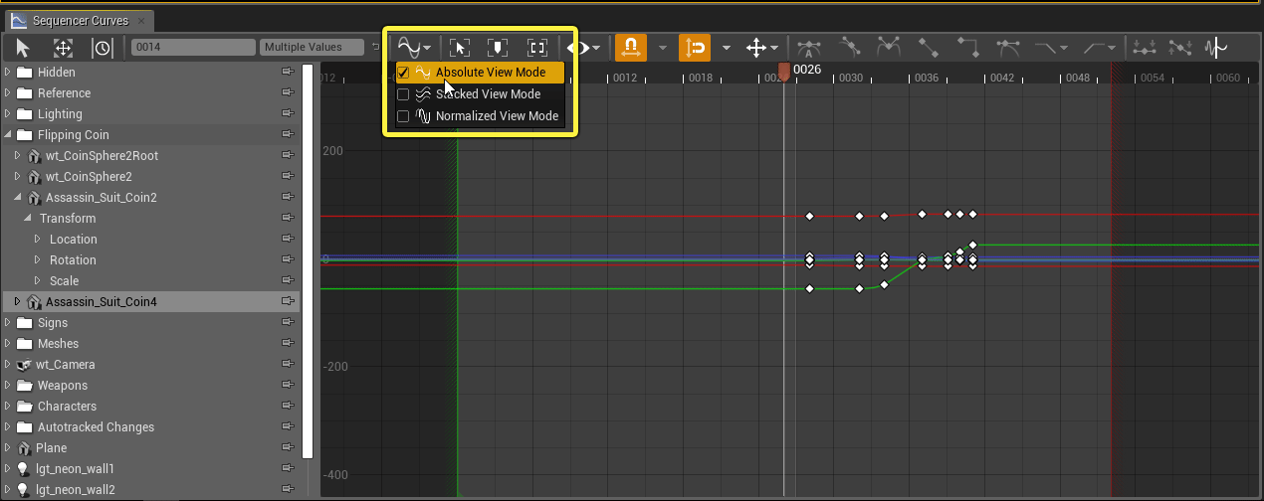Image resolution: width=1264 pixels, height=501 pixels.
Task: Set keys to auto tangent interpolation
Action: [809, 47]
